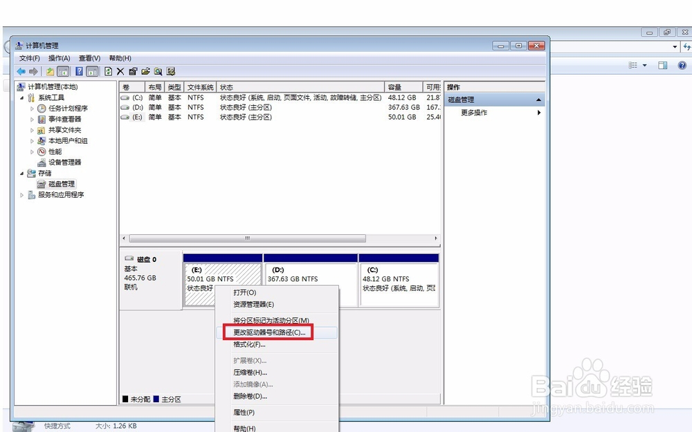Image resolution: width=692 pixels, height=432 pixels.
Task: Click the volume list horizontal scrollbar thumb
Action: click(x=248, y=238)
